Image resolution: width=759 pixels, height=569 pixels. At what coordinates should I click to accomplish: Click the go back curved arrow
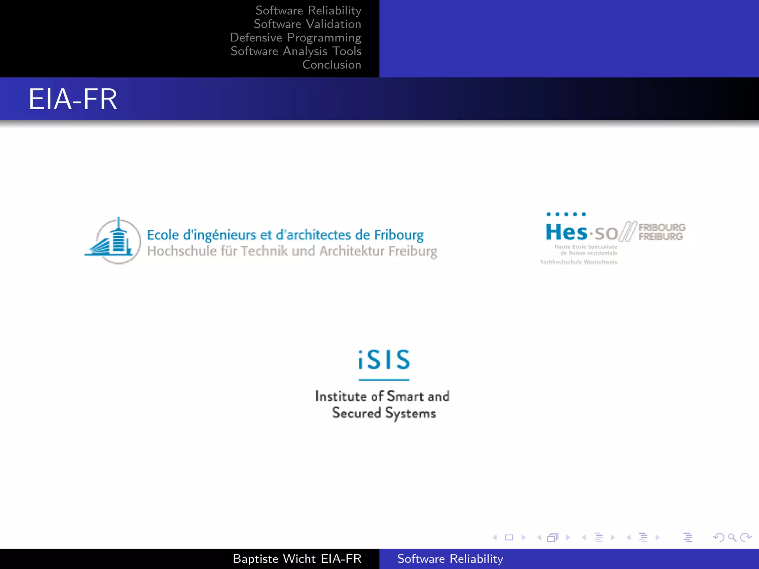click(x=718, y=538)
